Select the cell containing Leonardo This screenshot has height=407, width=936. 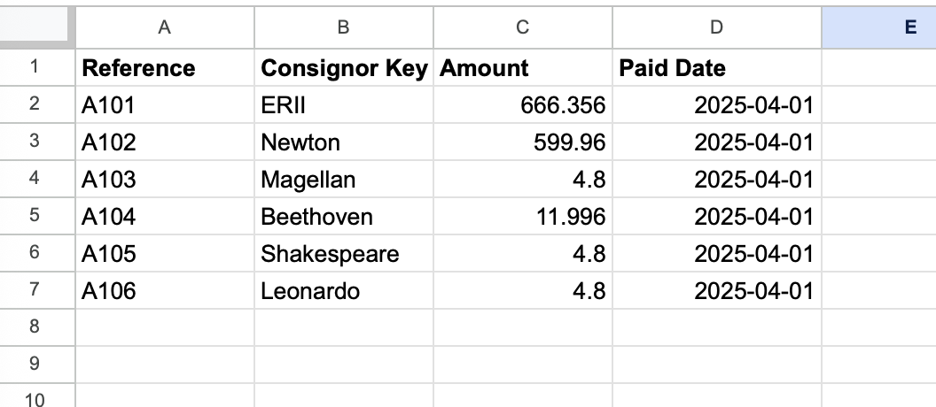tap(343, 291)
